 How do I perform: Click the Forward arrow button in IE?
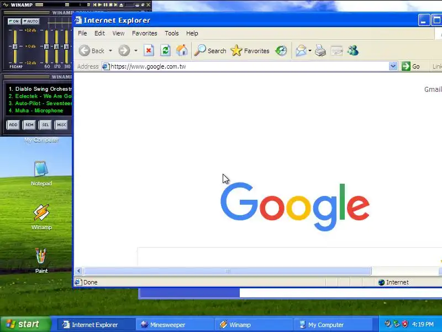(124, 51)
